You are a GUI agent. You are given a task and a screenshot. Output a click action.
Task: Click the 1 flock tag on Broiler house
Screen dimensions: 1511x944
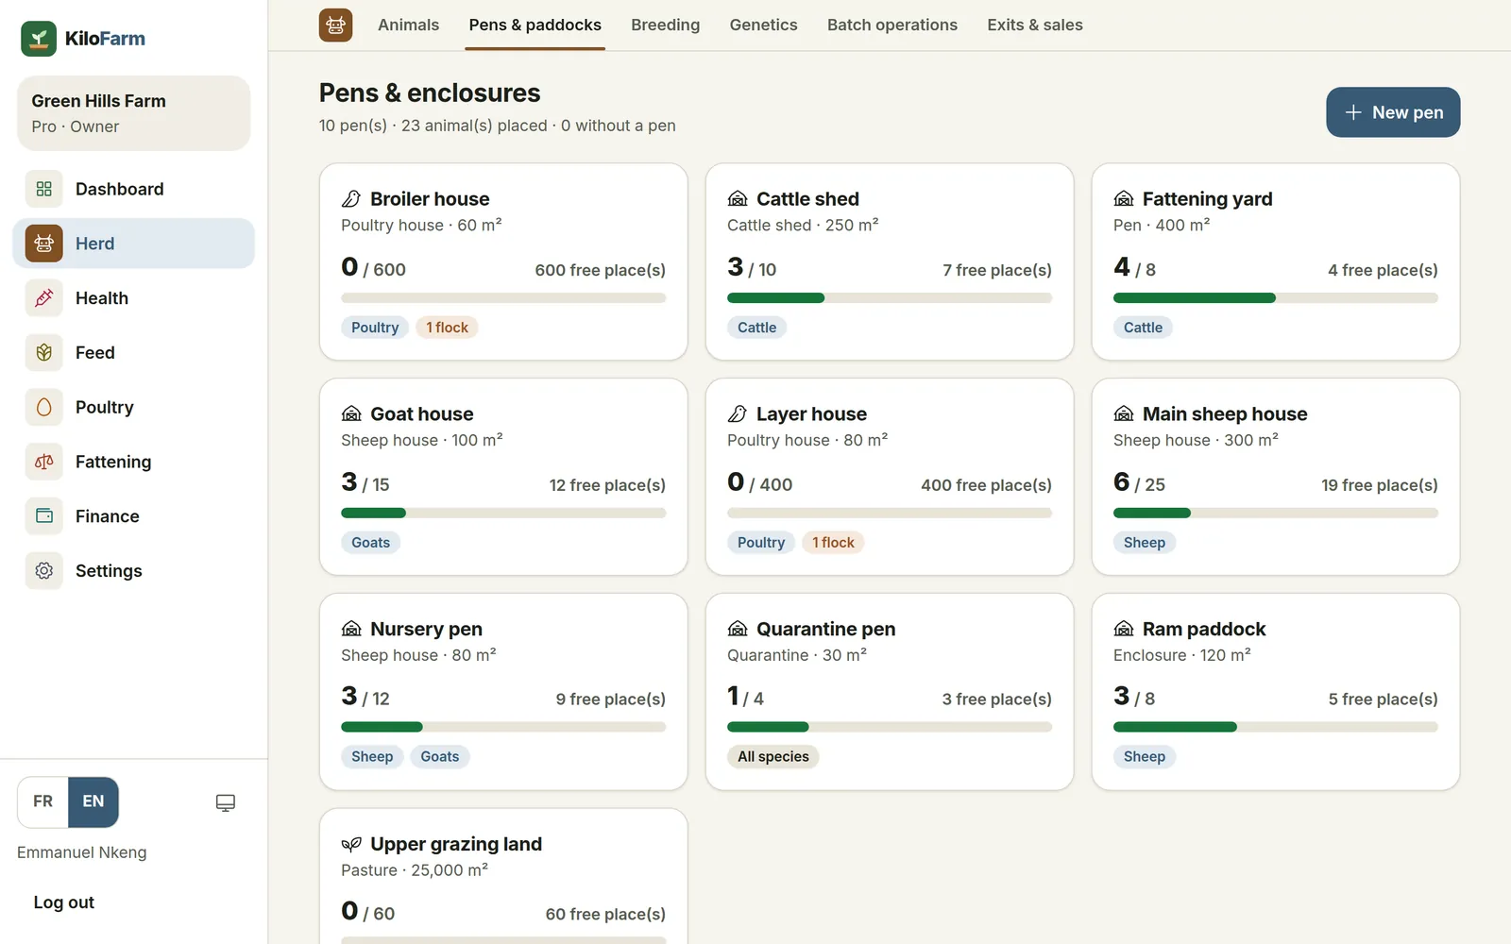tap(447, 328)
